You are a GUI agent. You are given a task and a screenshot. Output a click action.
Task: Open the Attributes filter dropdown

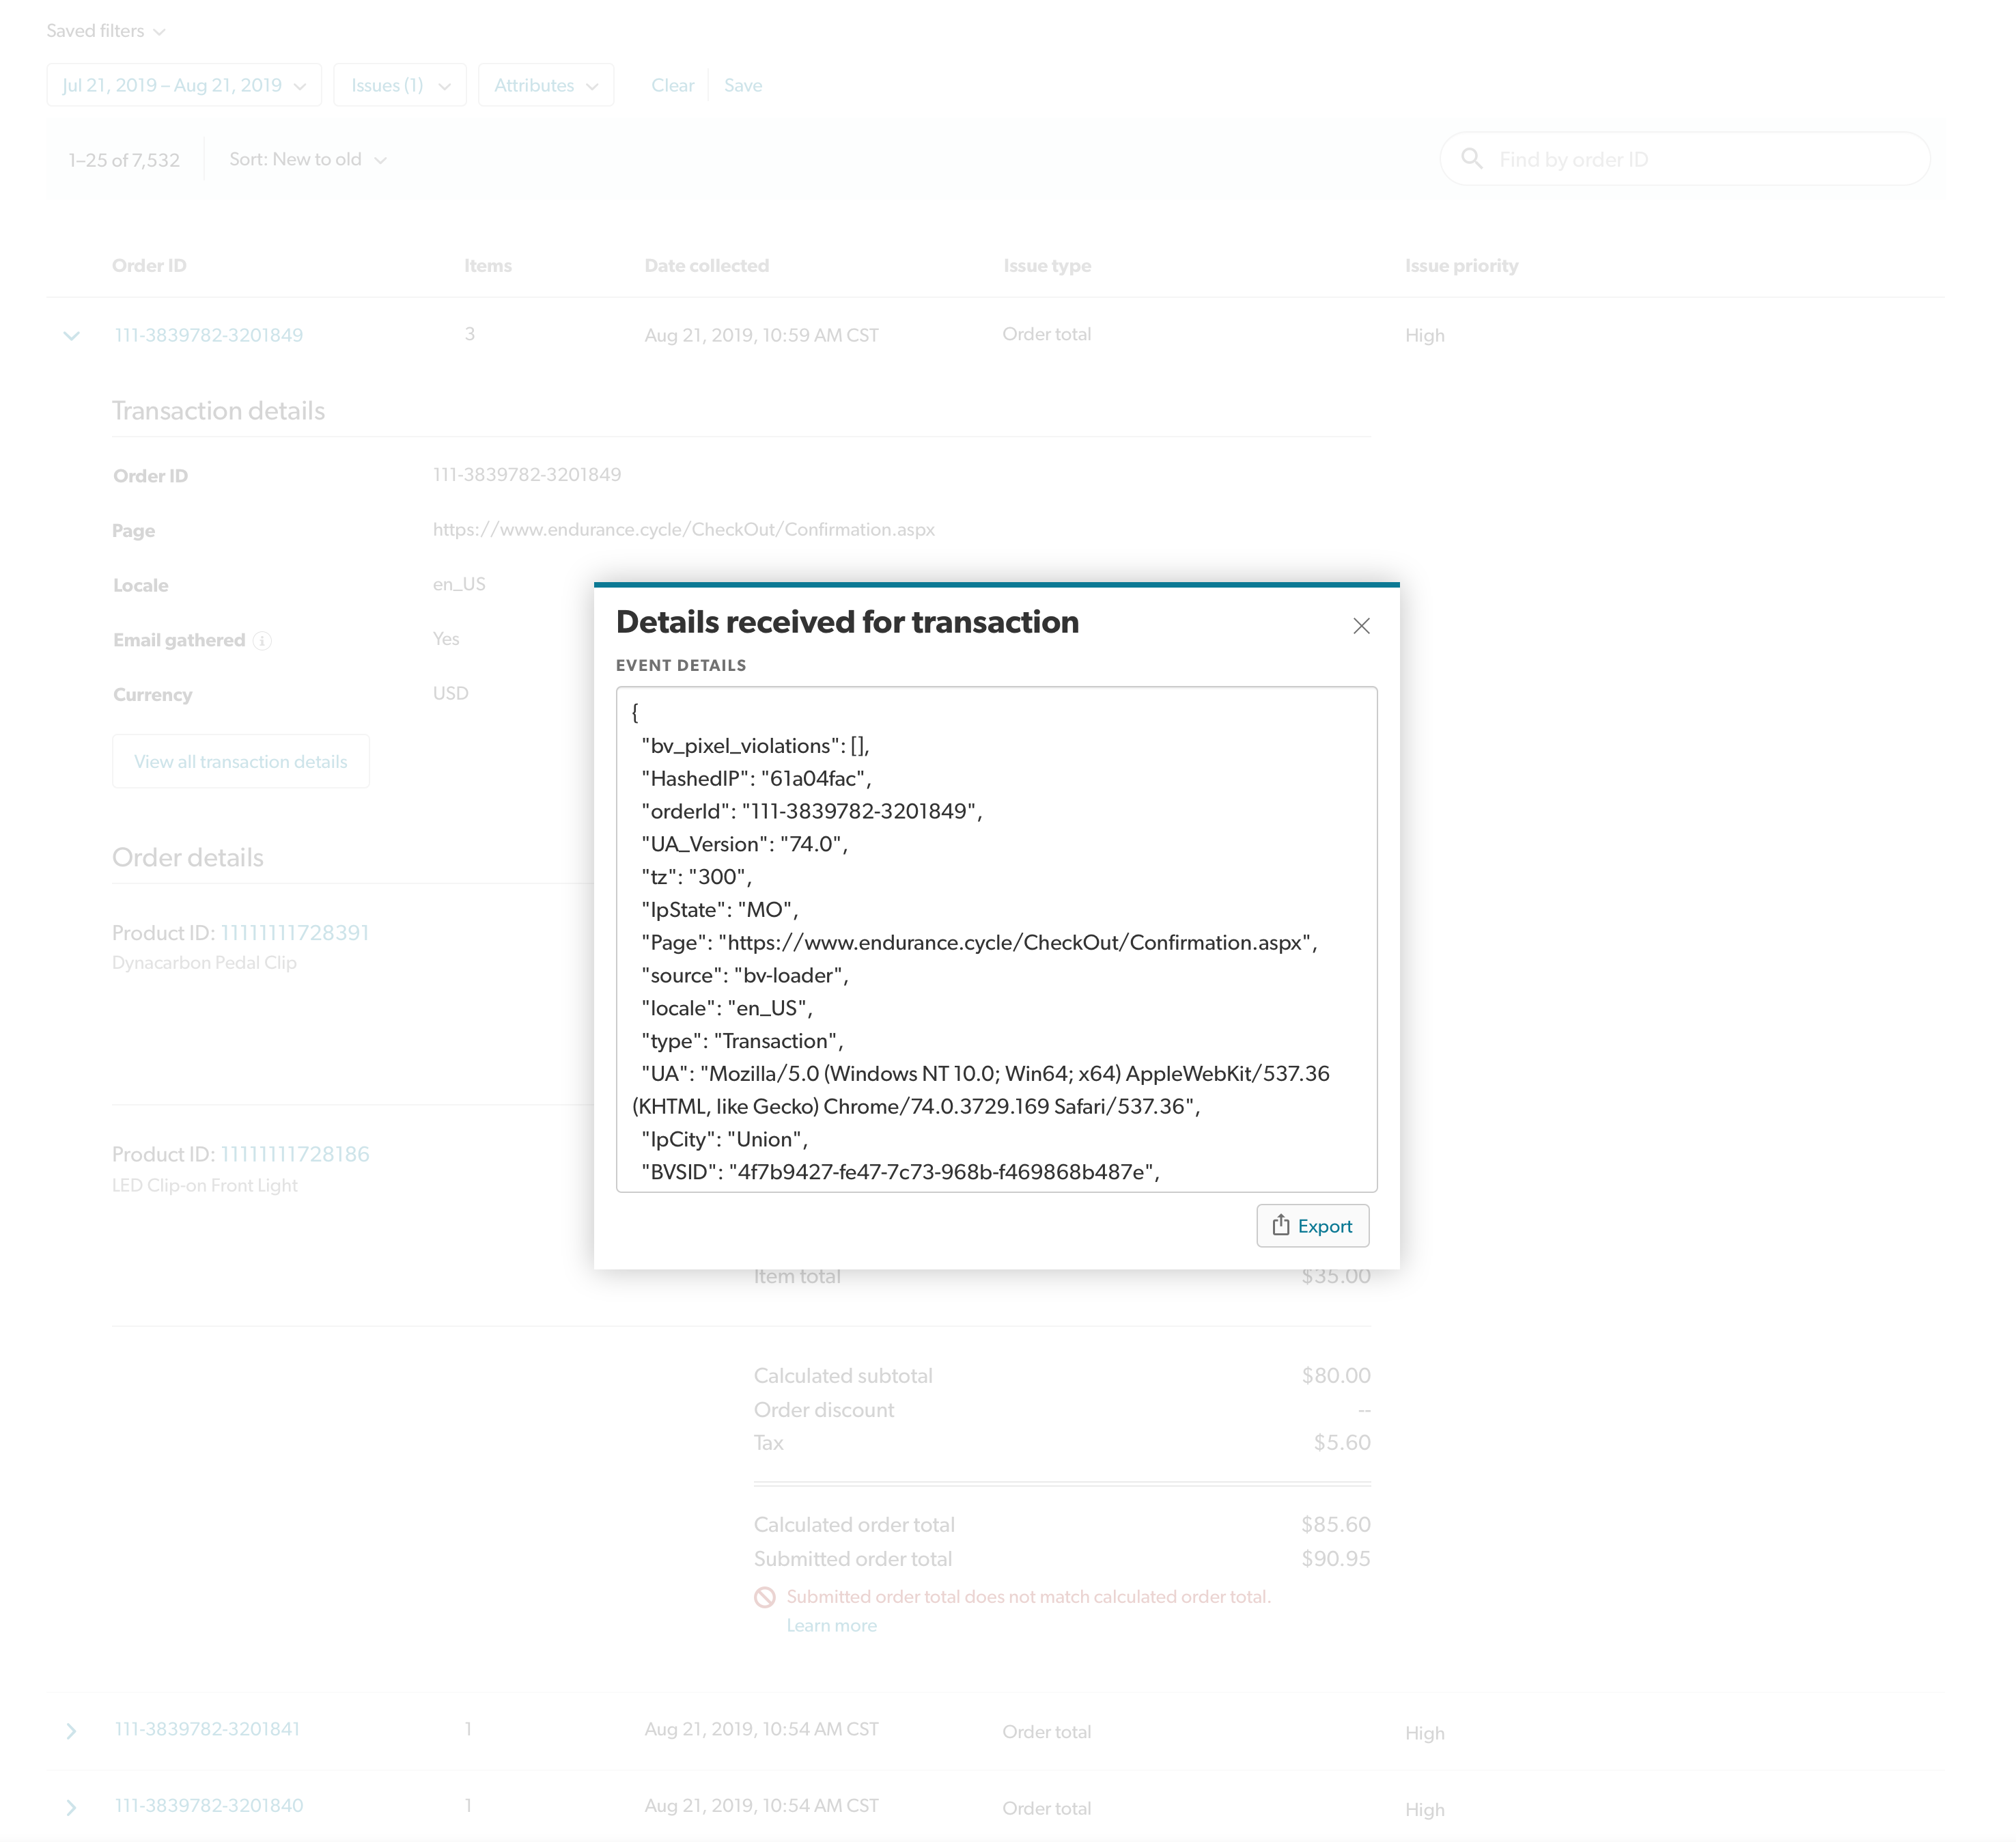pyautogui.click(x=545, y=86)
